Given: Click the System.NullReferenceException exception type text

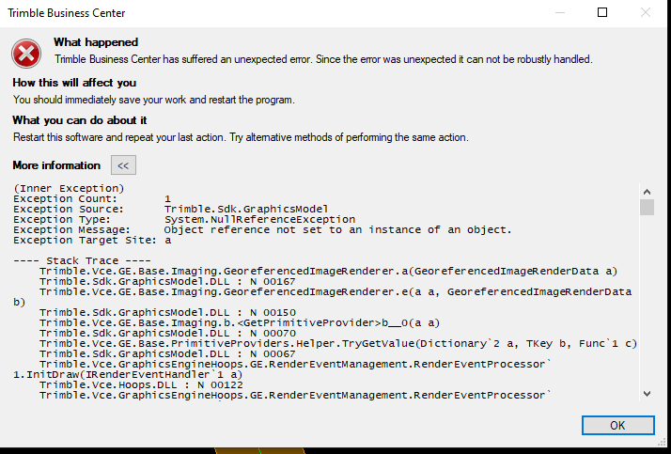Looking at the screenshot, I should tap(259, 219).
